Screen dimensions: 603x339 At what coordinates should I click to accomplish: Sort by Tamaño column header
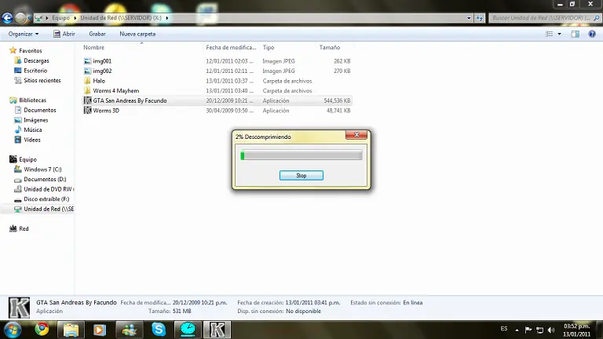pos(330,47)
